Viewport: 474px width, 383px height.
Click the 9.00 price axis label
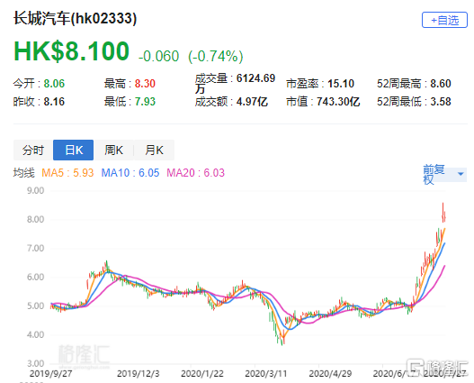(x=35, y=191)
